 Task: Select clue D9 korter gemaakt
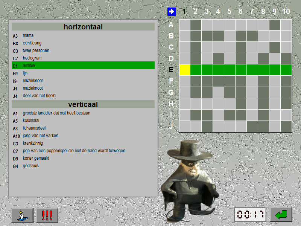[x=83, y=158]
